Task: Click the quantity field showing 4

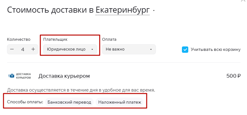Action: point(23,49)
